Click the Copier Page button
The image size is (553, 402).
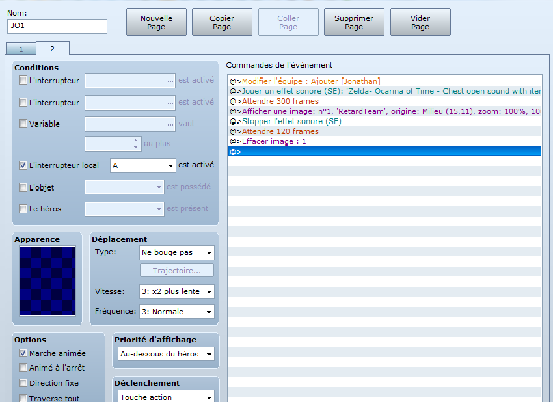click(222, 22)
